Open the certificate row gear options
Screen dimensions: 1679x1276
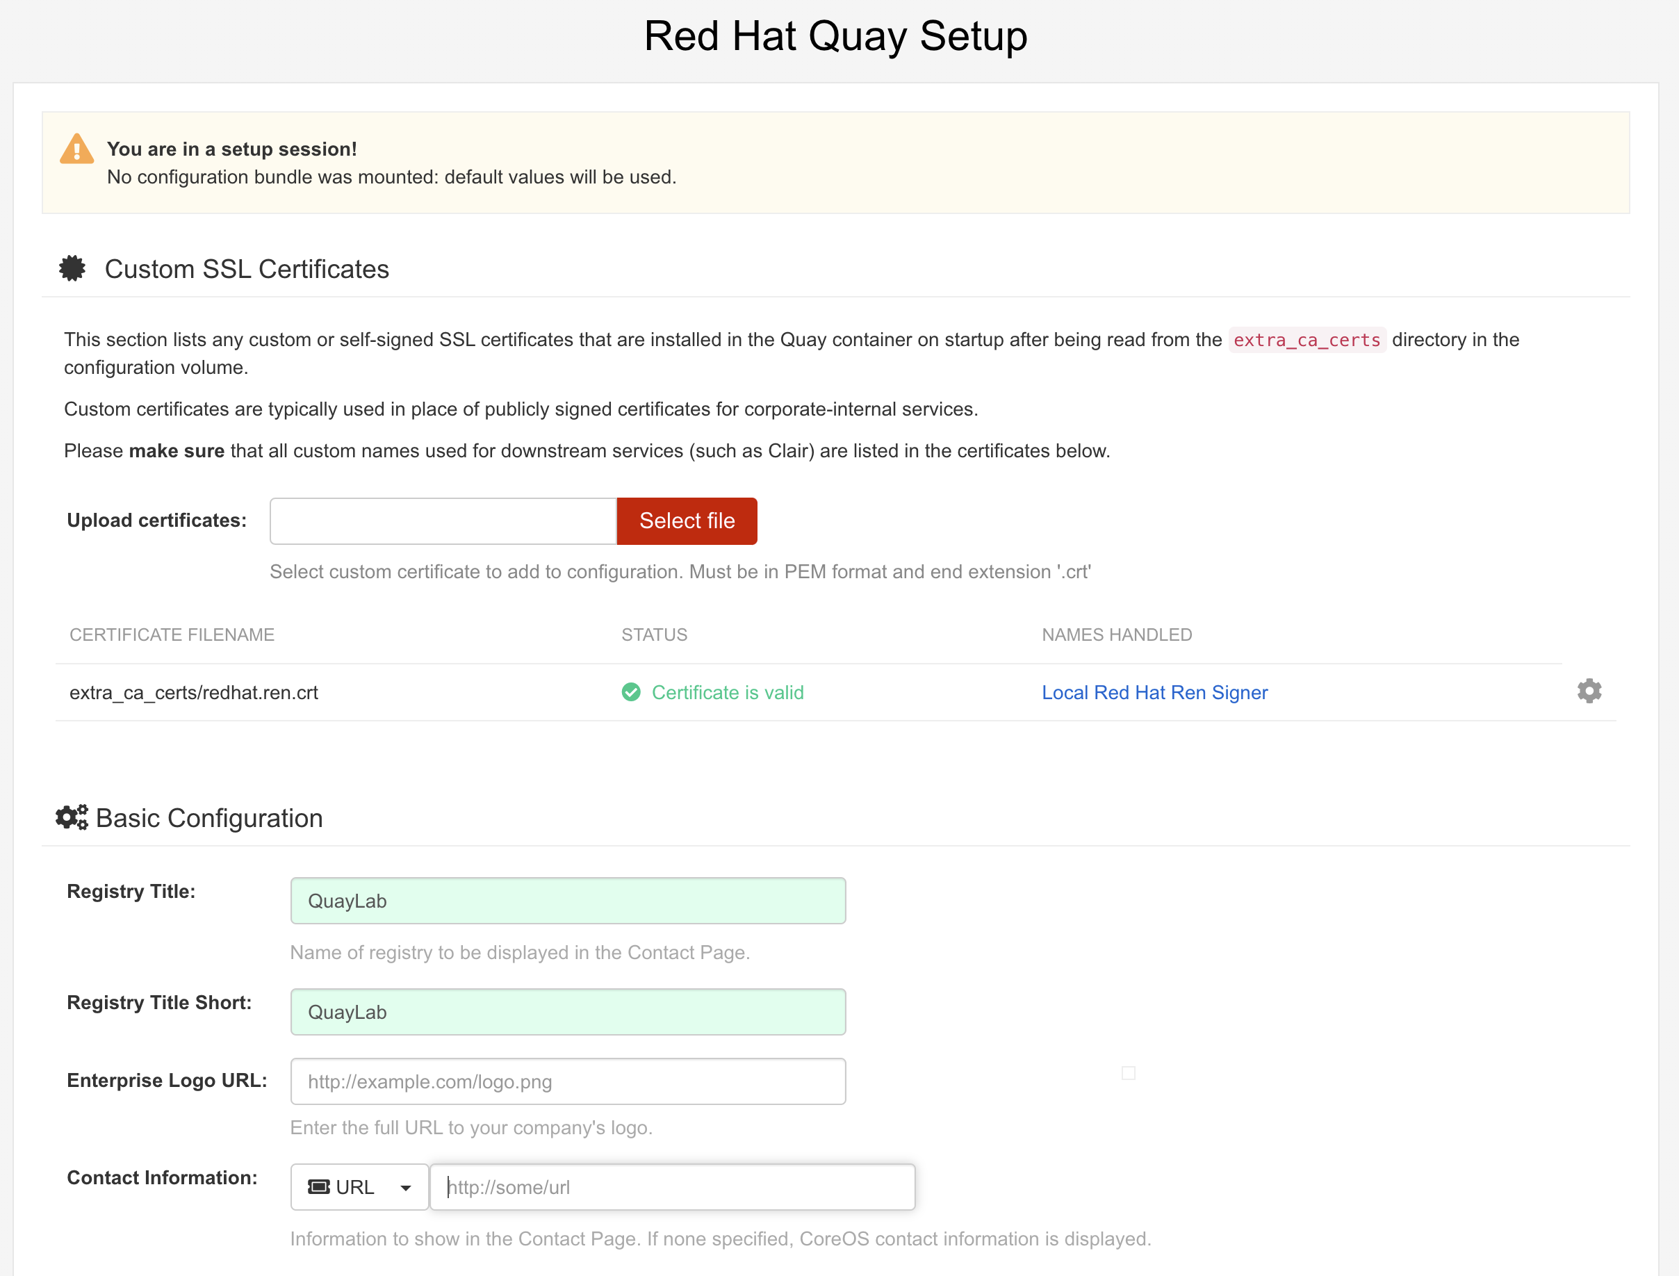point(1589,691)
